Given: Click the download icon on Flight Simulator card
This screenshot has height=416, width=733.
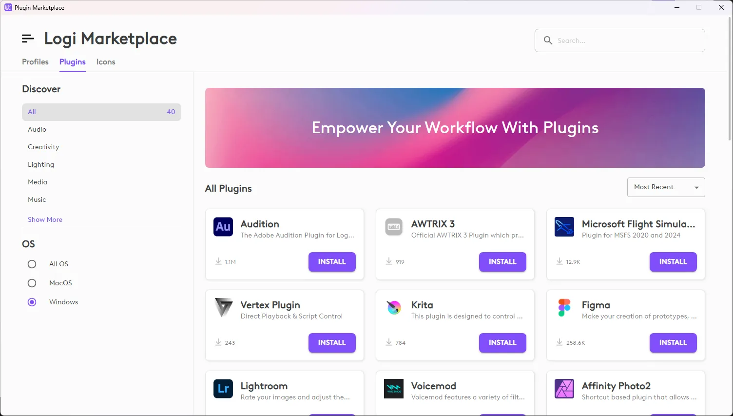Looking at the screenshot, I should 559,261.
